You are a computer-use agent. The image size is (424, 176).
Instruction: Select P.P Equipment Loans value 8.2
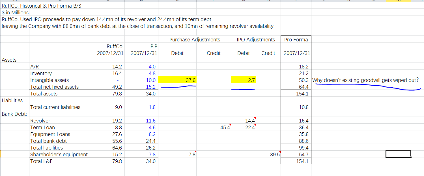pyautogui.click(x=152, y=134)
